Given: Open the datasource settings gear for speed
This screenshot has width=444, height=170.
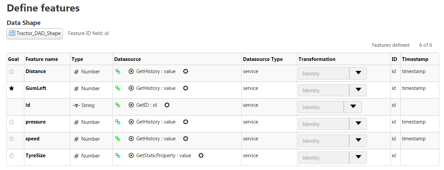Looking at the screenshot, I should click(186, 139).
